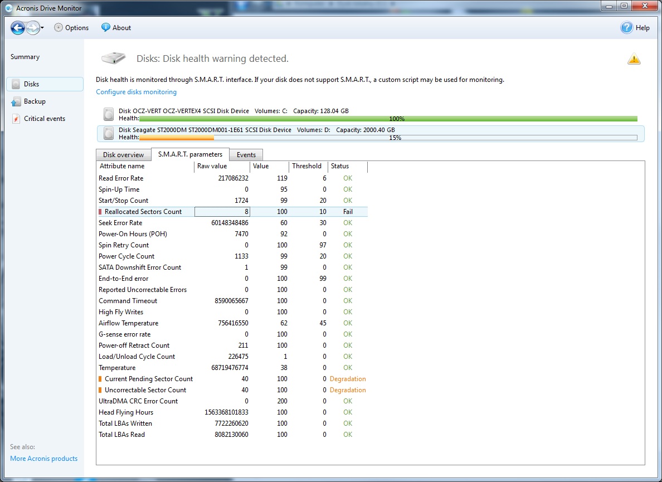Image resolution: width=662 pixels, height=482 pixels.
Task: Switch to the Events tab
Action: point(246,155)
